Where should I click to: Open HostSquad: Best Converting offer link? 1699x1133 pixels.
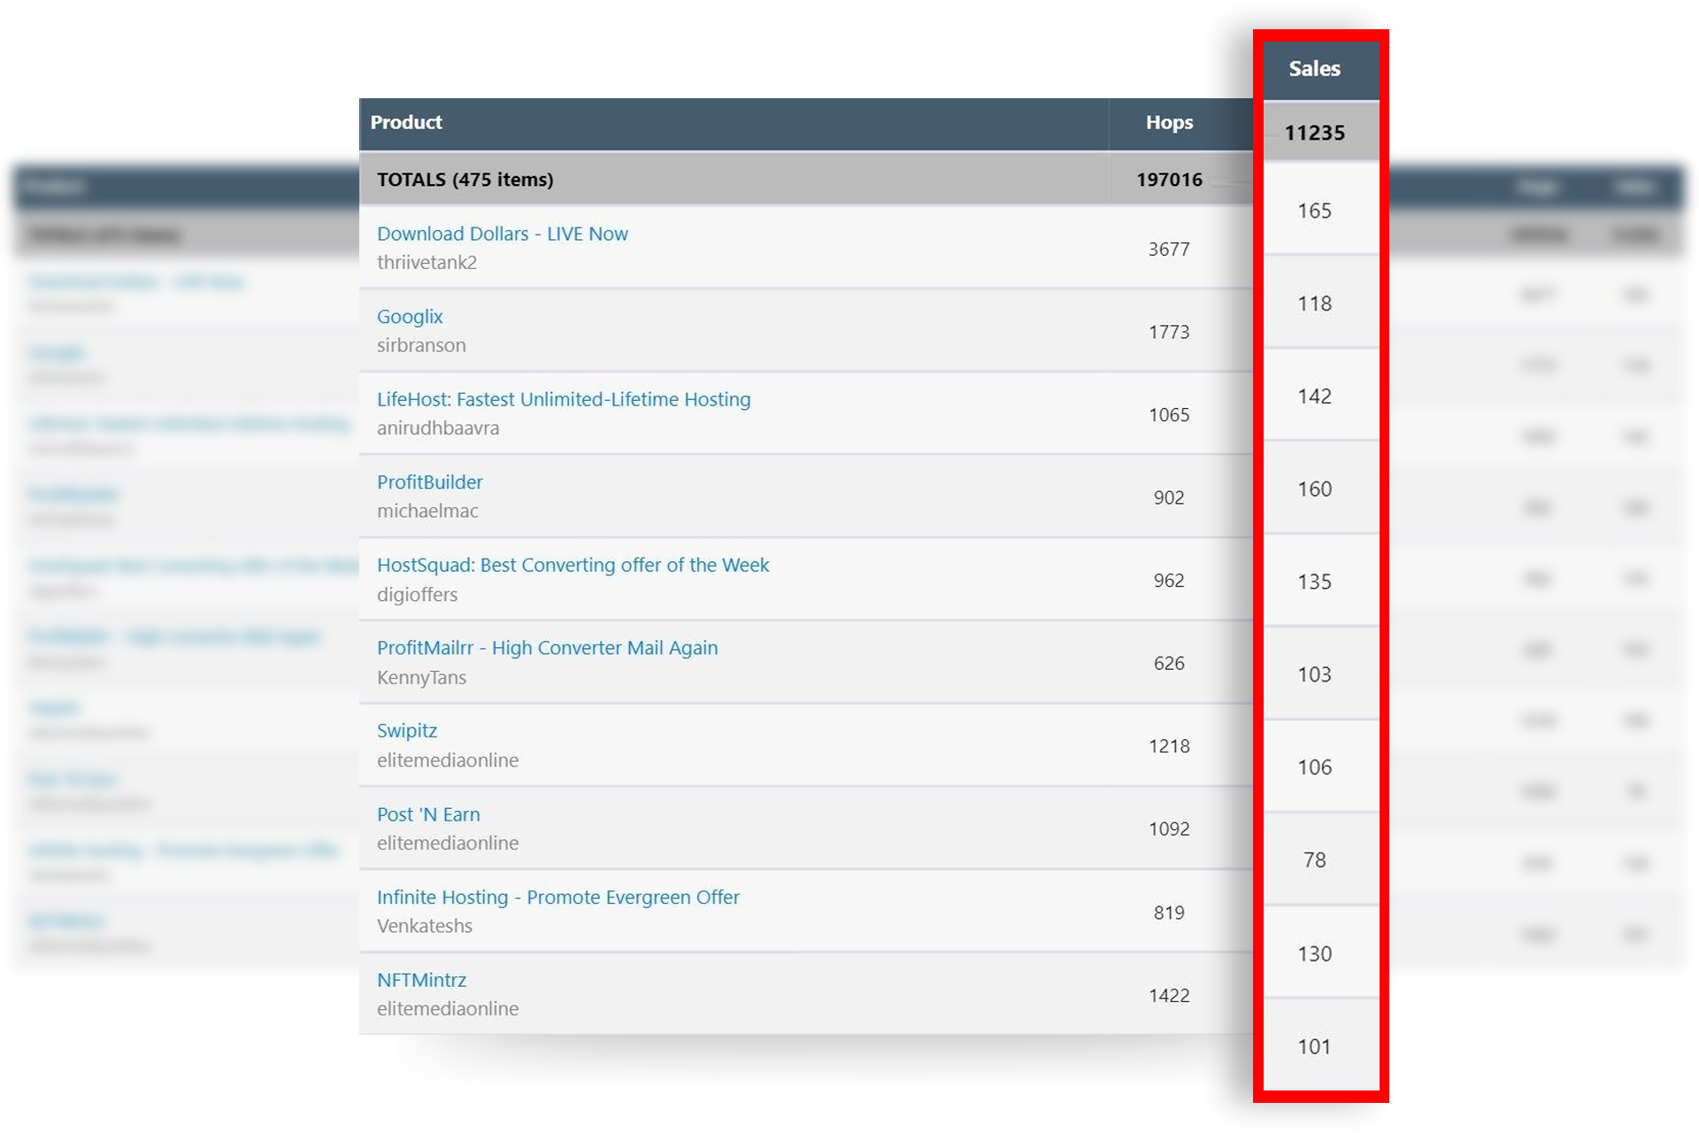573,565
